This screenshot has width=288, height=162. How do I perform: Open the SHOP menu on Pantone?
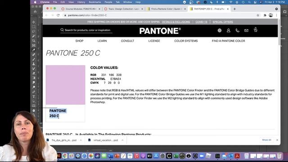pyautogui.click(x=79, y=41)
